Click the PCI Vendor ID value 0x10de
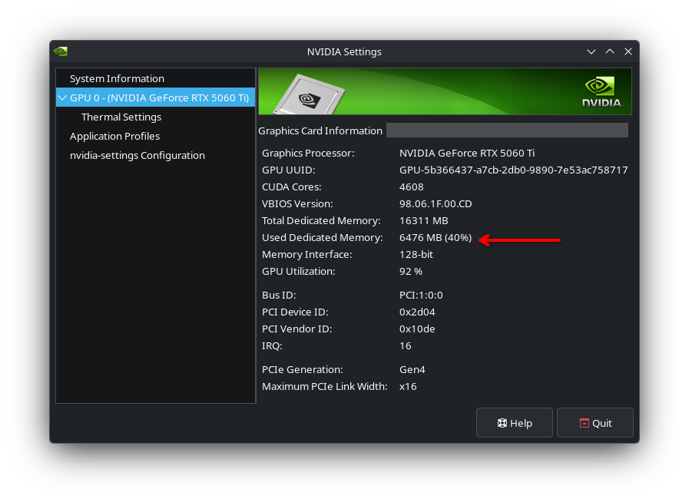The width and height of the screenshot is (689, 502). [x=417, y=329]
